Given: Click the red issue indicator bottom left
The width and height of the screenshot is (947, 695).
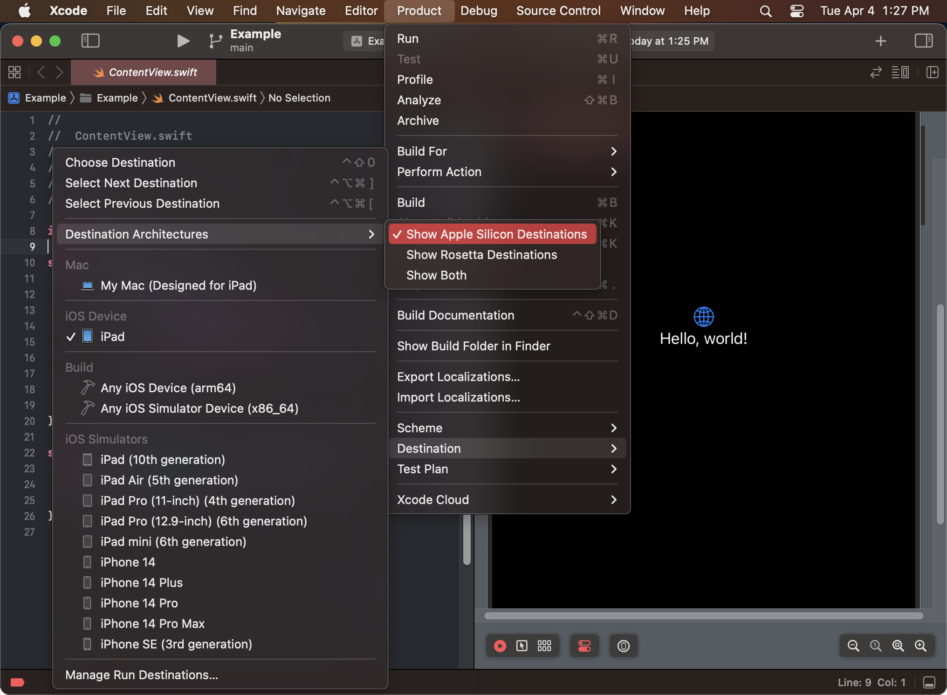Looking at the screenshot, I should click(x=17, y=682).
